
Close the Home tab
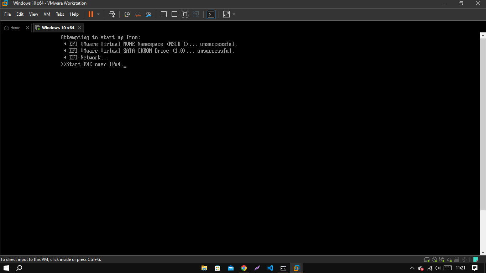(x=27, y=28)
